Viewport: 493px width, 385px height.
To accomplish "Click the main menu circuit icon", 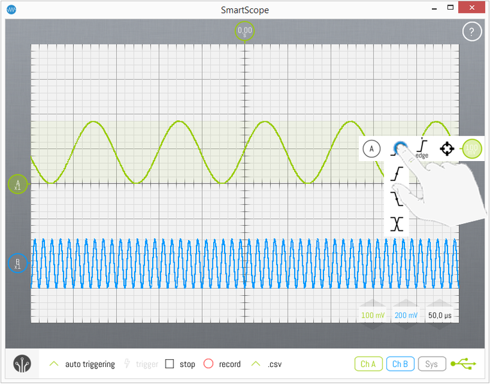I will [22, 364].
